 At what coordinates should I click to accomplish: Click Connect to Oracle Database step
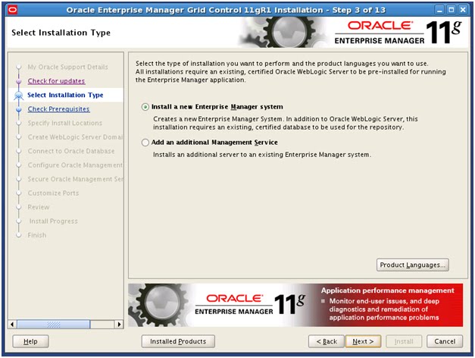pos(71,151)
